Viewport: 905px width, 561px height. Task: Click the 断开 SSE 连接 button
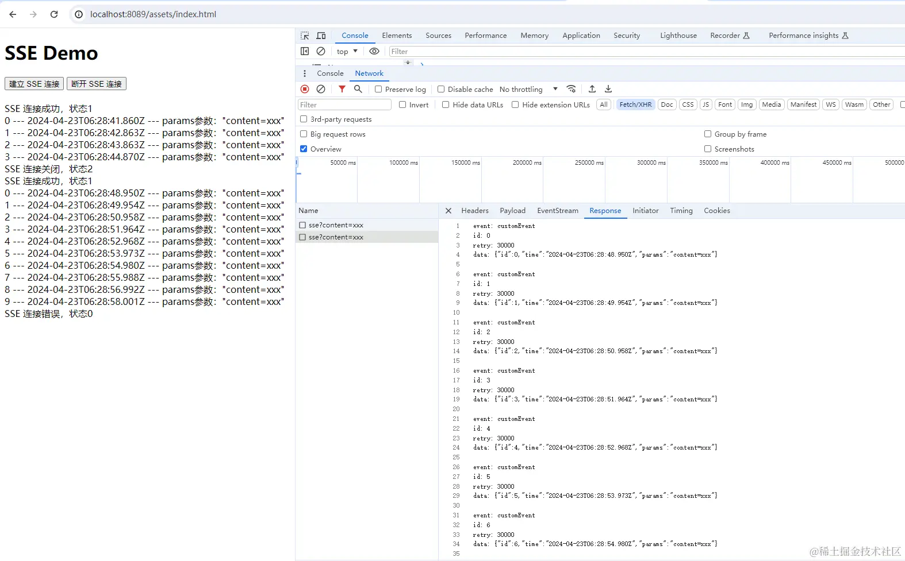(x=97, y=84)
